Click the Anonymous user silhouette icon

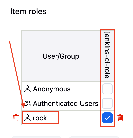pos(27,89)
